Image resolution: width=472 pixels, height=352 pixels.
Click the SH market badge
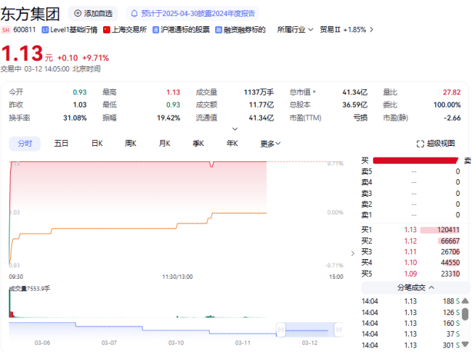click(6, 30)
